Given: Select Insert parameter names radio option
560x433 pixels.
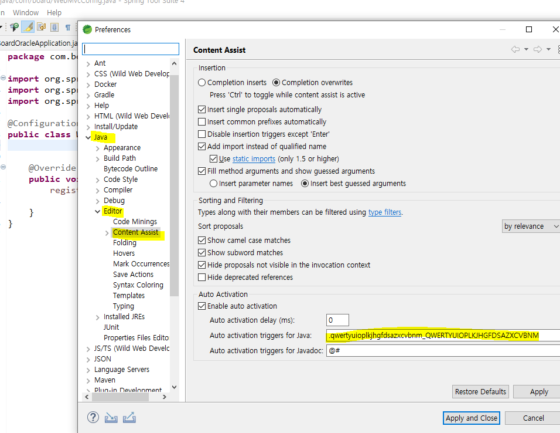Looking at the screenshot, I should point(214,184).
